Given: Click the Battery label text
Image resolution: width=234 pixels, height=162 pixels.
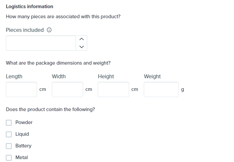Looking at the screenshot, I should pos(23,146).
